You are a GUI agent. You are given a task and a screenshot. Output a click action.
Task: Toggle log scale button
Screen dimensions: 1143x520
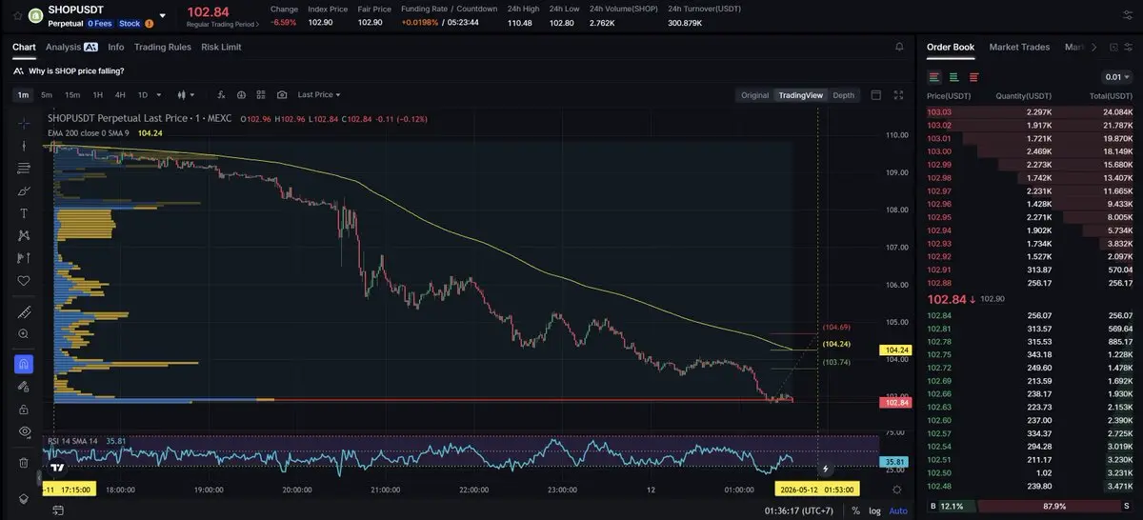click(874, 511)
